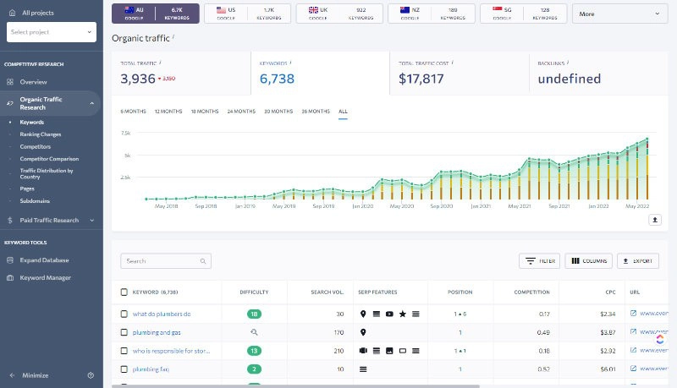Viewport: 677px width, 388px height.
Task: Open the help icon next to Minimize
Action: click(x=91, y=375)
